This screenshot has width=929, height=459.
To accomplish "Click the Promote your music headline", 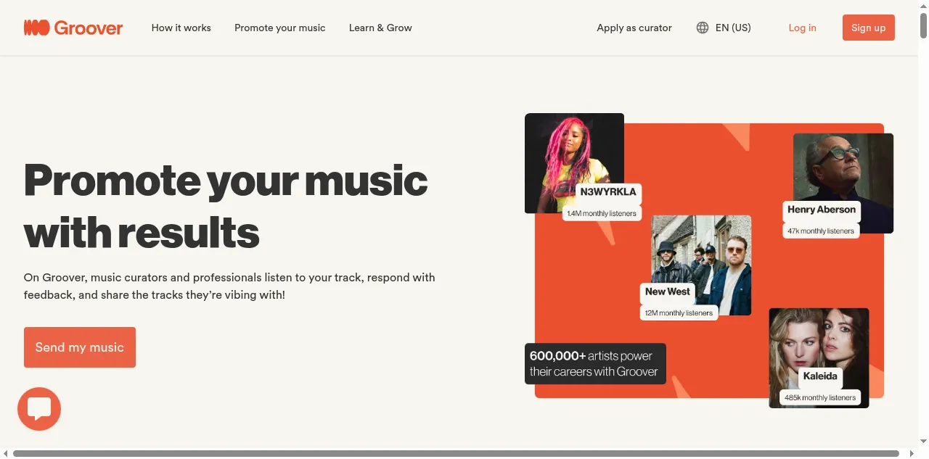I will [x=226, y=206].
